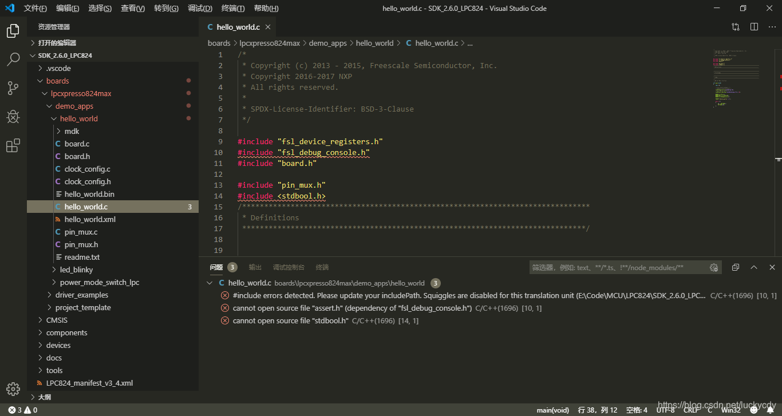Switch to the Output tab (输出)
This screenshot has height=416, width=782.
[x=255, y=267]
